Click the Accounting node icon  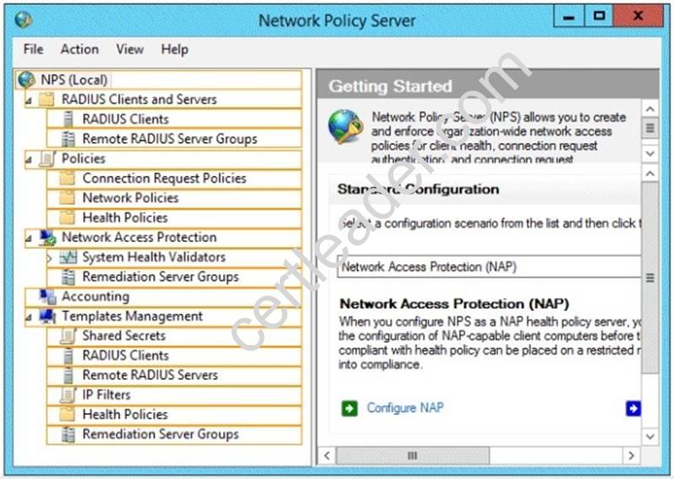click(47, 297)
